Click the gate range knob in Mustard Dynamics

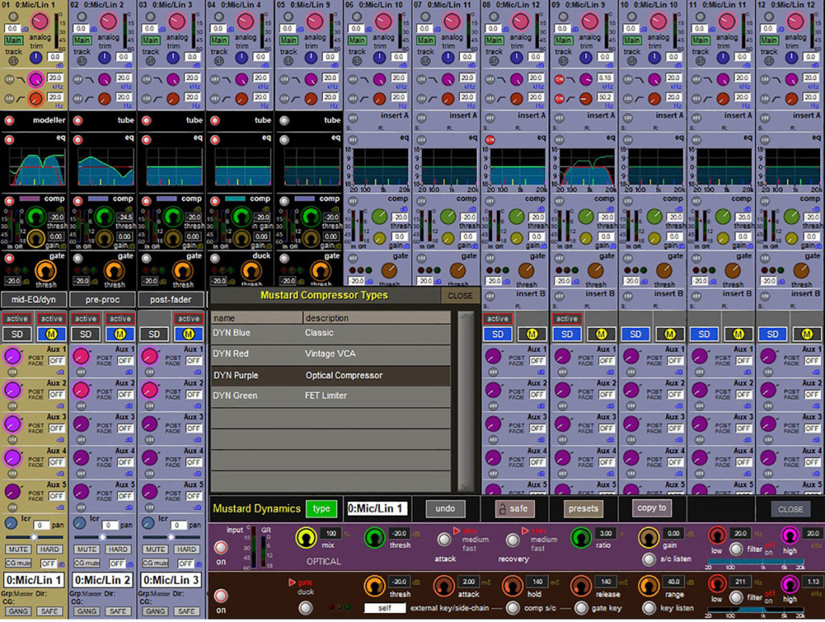click(x=649, y=587)
